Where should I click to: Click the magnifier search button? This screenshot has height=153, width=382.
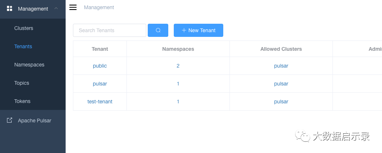[x=158, y=30]
